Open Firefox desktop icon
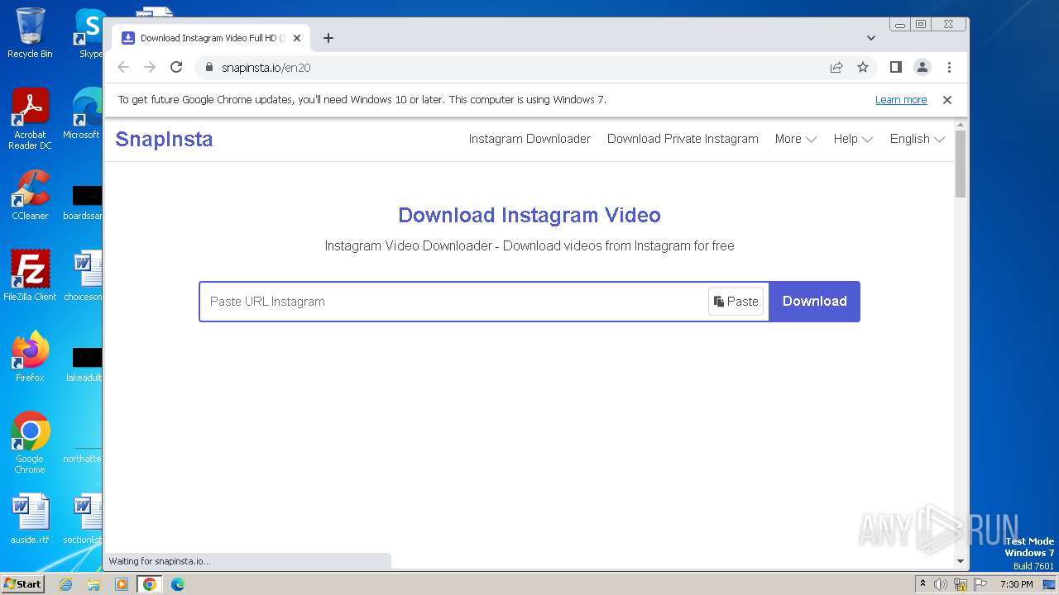Screen dimensions: 1059x595 (30, 357)
